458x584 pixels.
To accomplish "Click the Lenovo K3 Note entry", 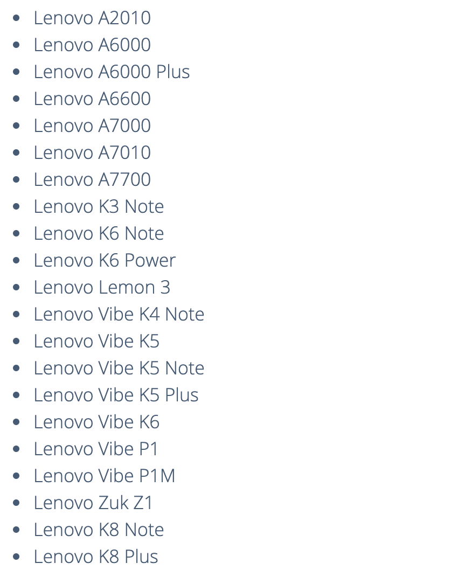I will pos(99,206).
